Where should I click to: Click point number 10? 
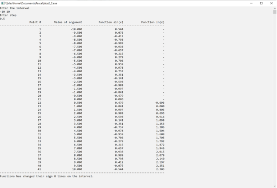click(x=40, y=61)
